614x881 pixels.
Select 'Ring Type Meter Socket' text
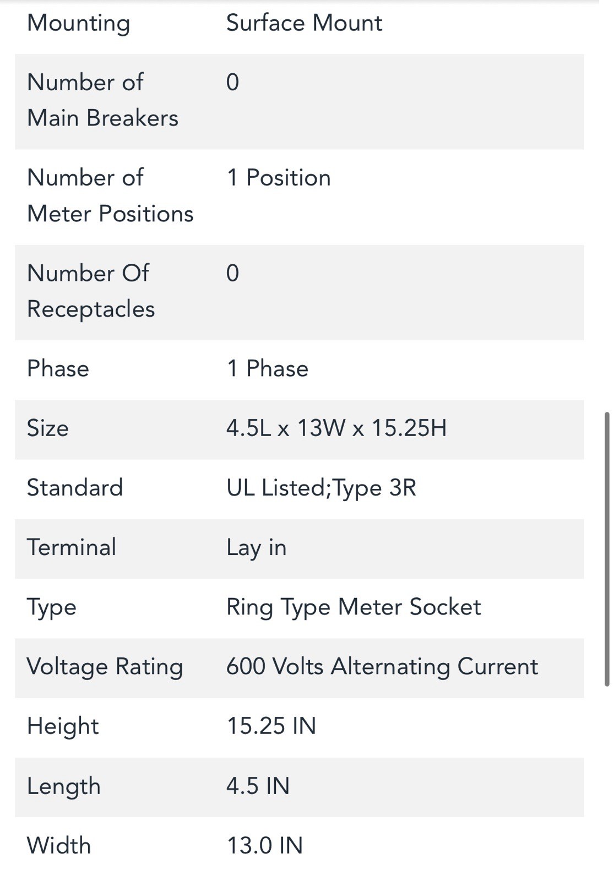coord(354,607)
